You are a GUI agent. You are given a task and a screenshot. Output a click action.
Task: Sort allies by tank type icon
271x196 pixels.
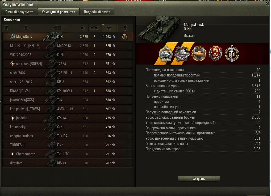point(59,28)
